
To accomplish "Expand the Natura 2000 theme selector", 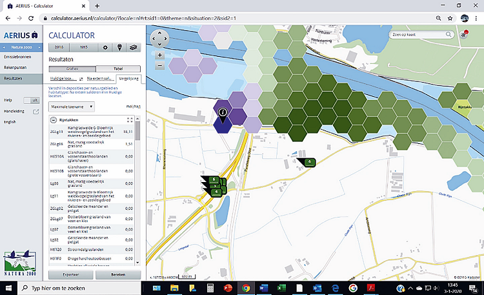I will coord(21,48).
